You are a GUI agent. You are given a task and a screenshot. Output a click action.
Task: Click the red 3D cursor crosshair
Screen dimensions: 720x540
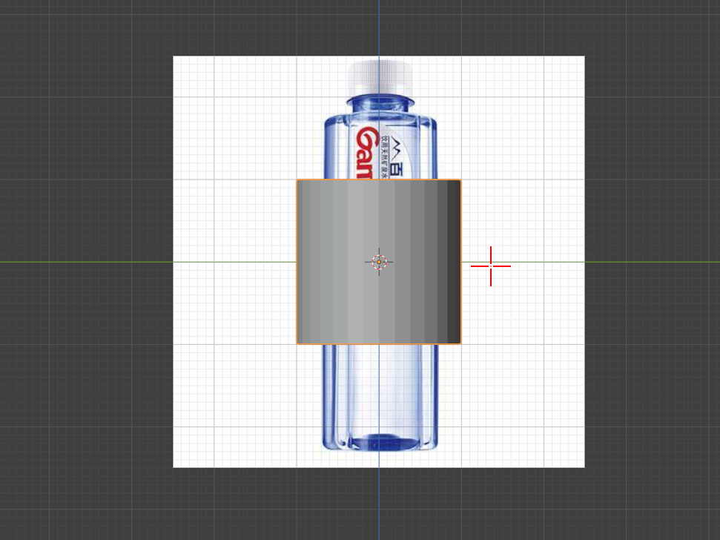(491, 266)
